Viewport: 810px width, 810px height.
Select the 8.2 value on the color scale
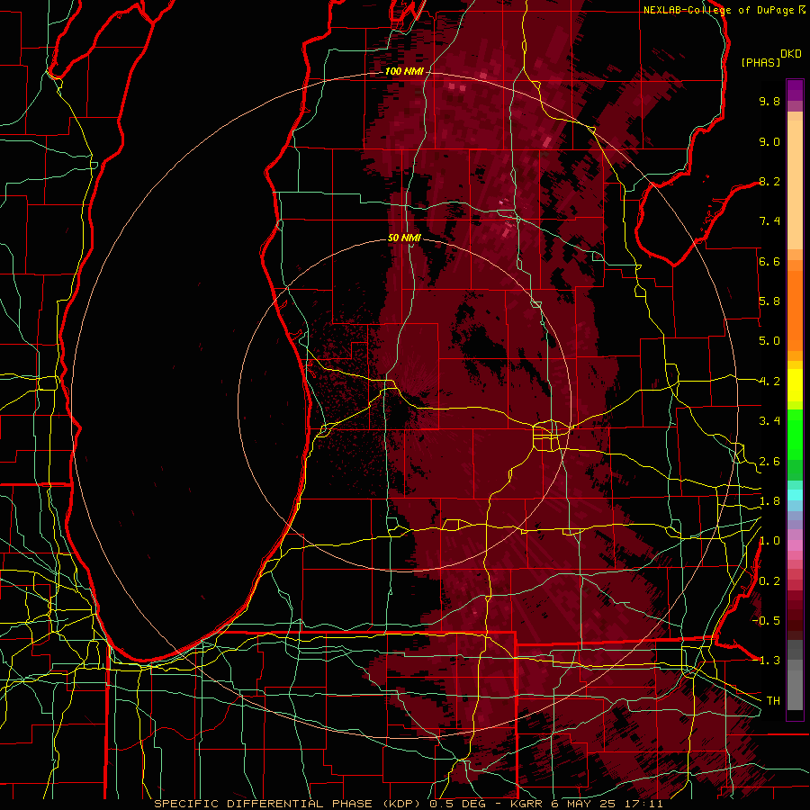point(769,181)
